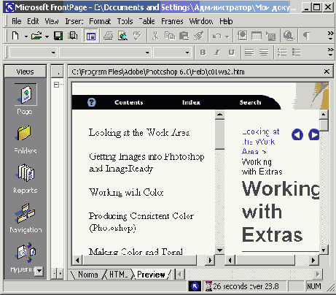The image size is (336, 295).
Task: Click the Publish Web toolbar icon
Action: 72,36
